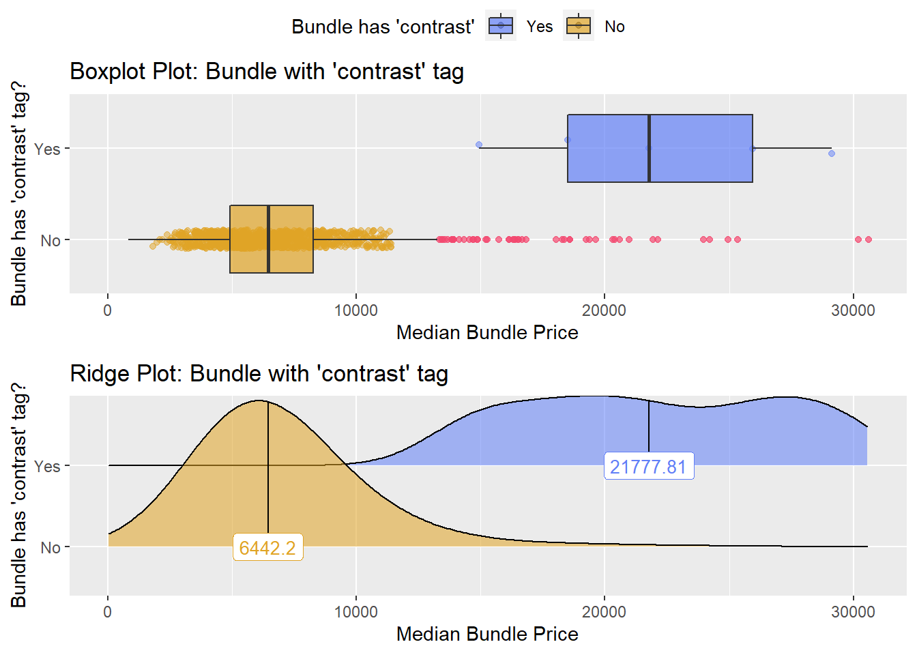The image size is (917, 655).
Task: Click the blue point at whisker right end
Action: tap(832, 154)
